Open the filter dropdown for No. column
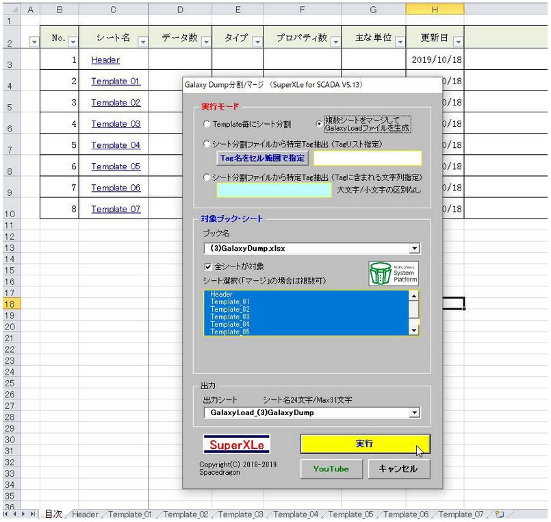Screen dimensions: 551x522 pyautogui.click(x=73, y=42)
